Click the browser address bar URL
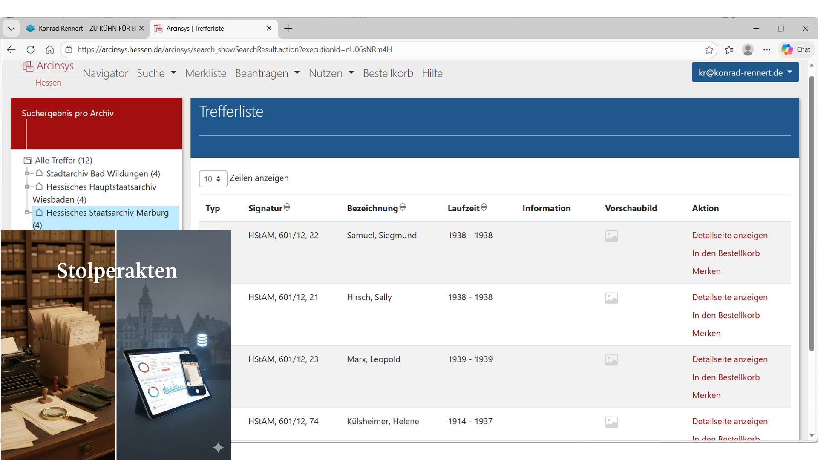The width and height of the screenshot is (818, 460). pos(234,49)
